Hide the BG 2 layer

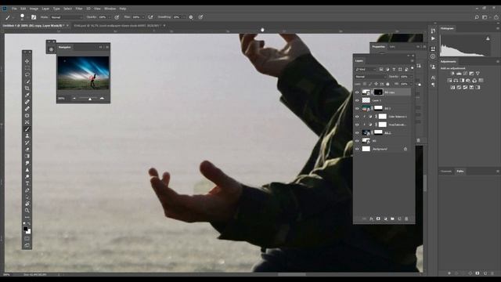(x=357, y=132)
